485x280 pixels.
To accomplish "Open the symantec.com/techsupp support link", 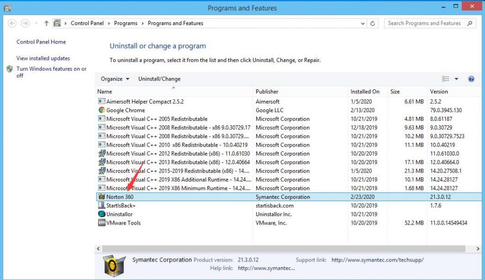I will 377,260.
